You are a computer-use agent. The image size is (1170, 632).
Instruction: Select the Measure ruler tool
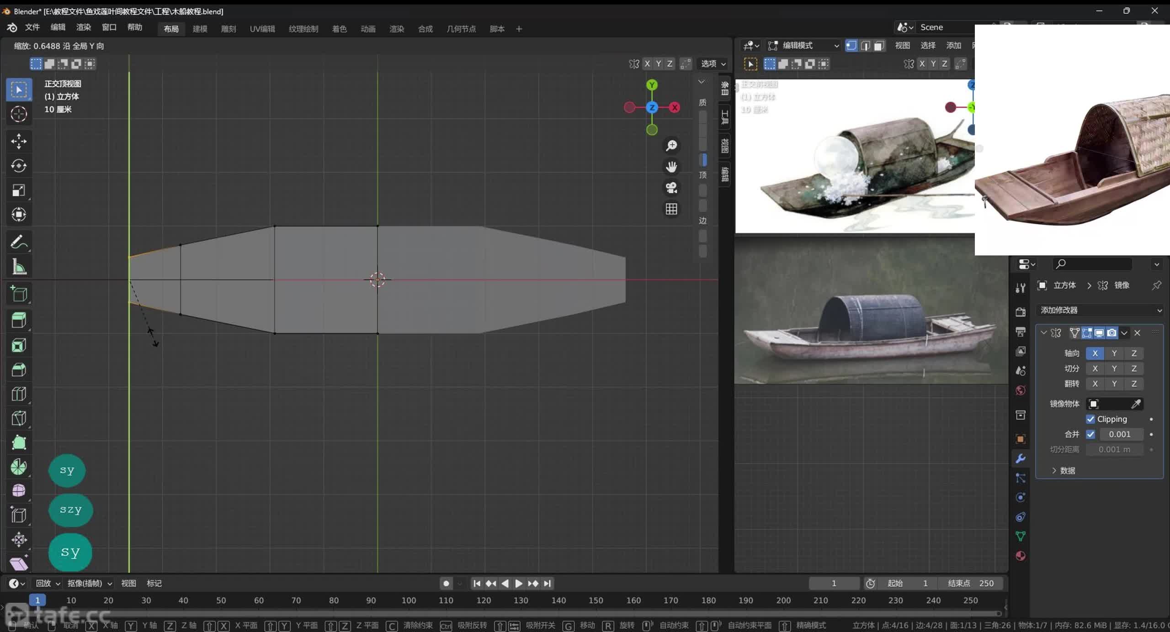[19, 267]
